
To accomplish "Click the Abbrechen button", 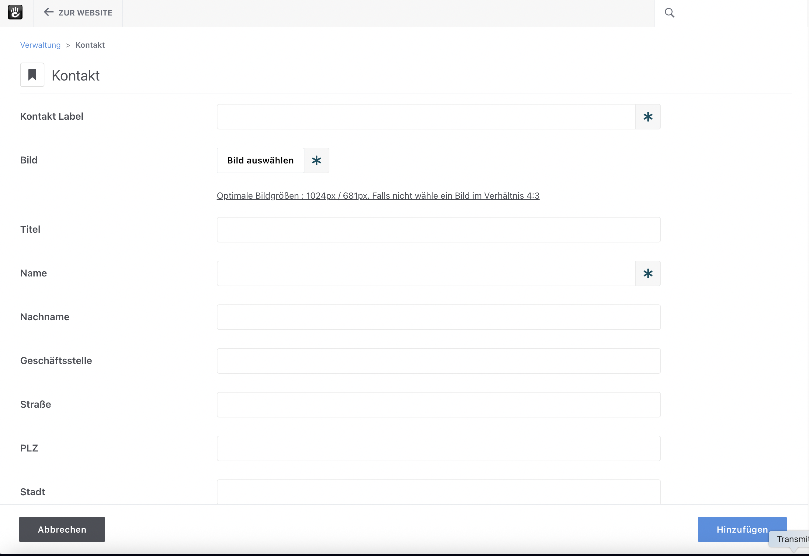I will click(62, 529).
